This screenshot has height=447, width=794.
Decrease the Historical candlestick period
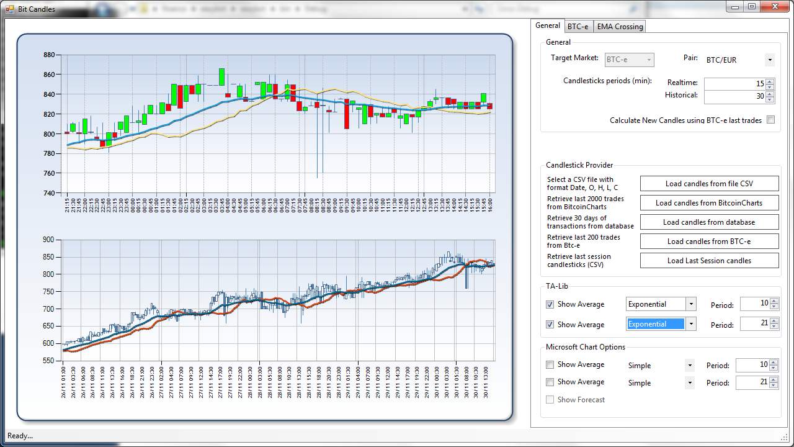coord(770,99)
